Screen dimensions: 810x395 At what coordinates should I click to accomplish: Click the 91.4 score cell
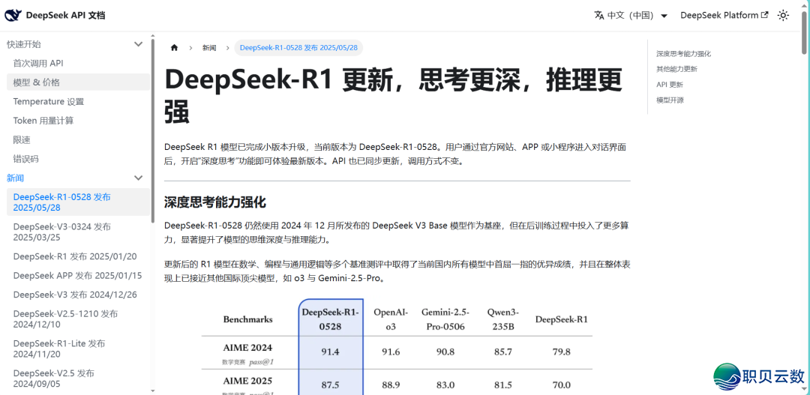pos(331,352)
